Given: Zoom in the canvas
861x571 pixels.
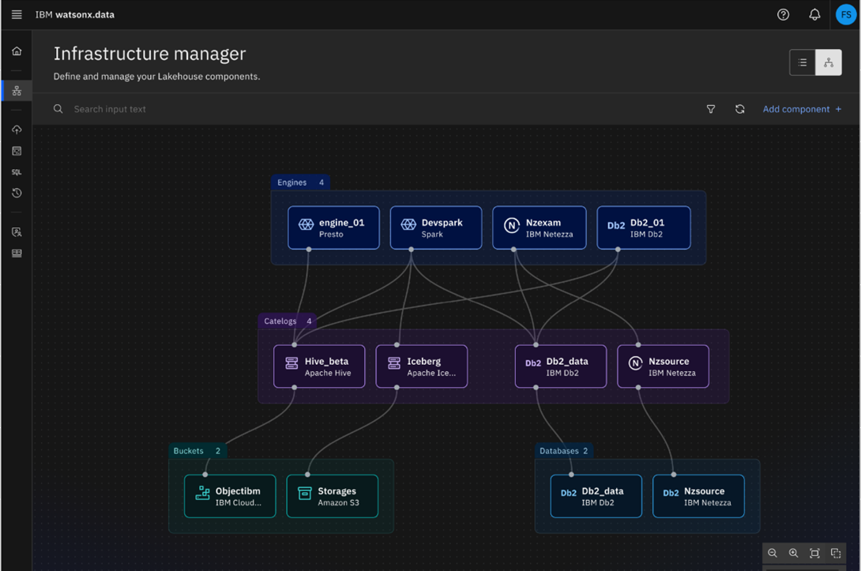Looking at the screenshot, I should (793, 553).
